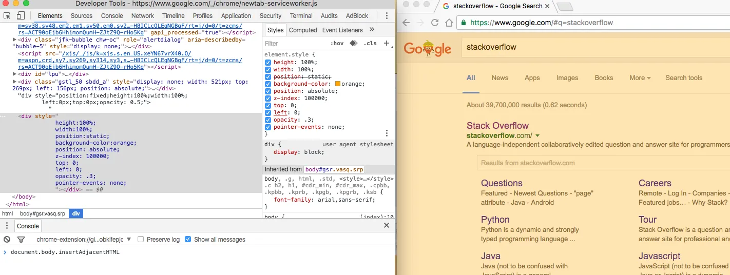Enable the Preserve log checkbox

141,239
